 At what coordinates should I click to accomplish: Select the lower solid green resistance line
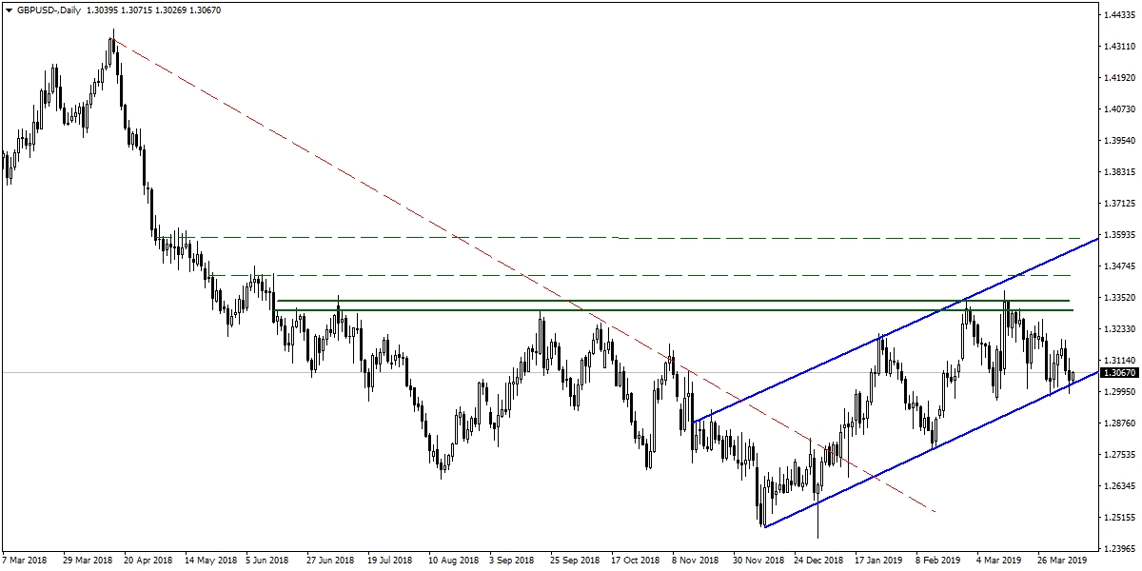(x=673, y=310)
